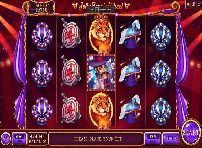Viewport: 202px width, 148px height.
Task: Click the middle dartboard star target symbol
Action: (71, 72)
